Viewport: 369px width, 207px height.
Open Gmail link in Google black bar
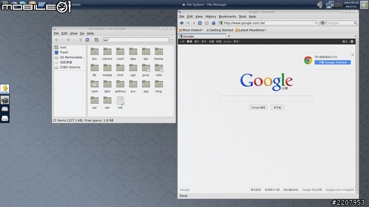click(227, 41)
